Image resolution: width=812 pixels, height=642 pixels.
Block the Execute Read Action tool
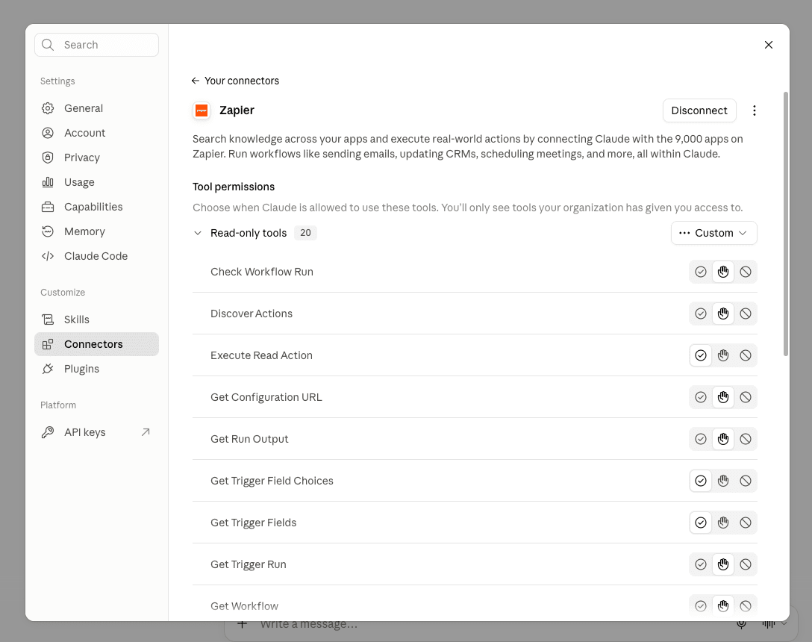[745, 355]
